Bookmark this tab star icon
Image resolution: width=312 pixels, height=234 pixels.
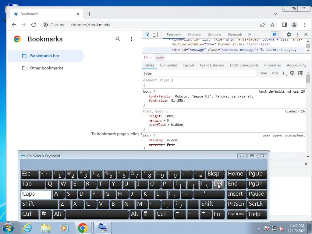tap(272, 25)
